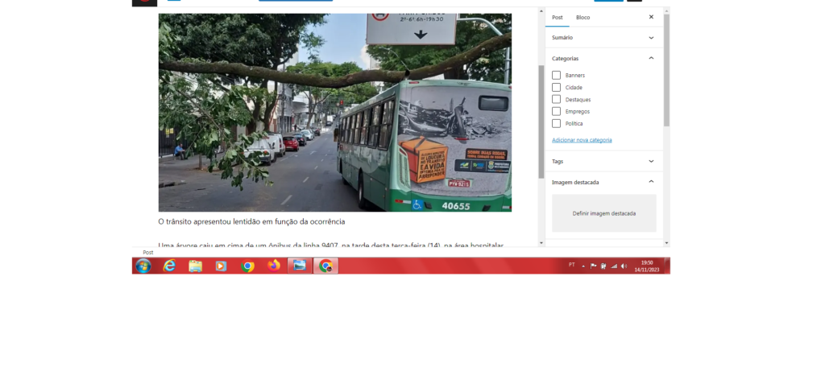
Task: Open the network signal tray icon
Action: (x=613, y=266)
